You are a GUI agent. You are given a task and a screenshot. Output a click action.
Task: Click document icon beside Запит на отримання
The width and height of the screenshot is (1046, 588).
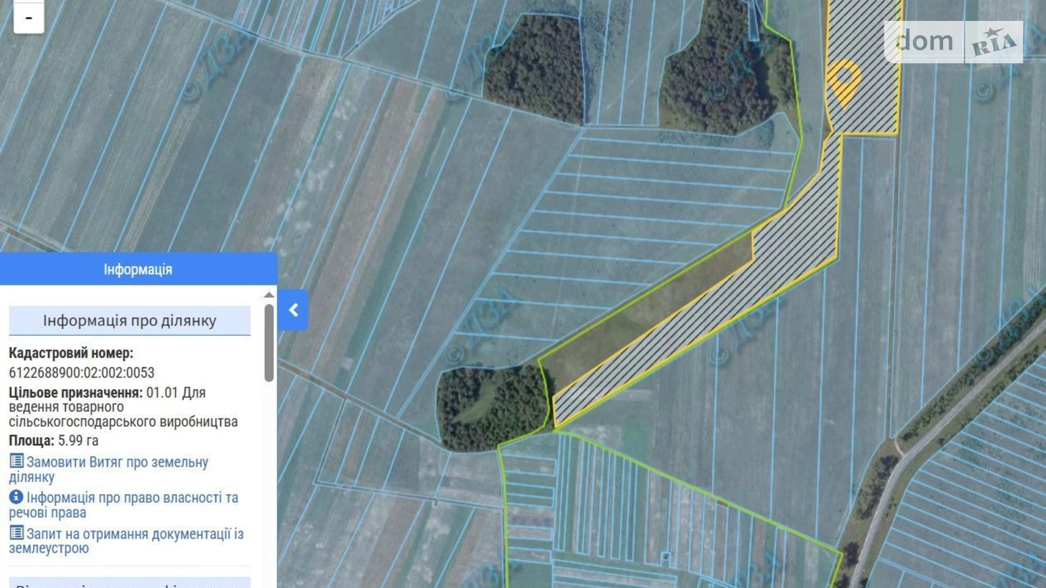pyautogui.click(x=16, y=533)
